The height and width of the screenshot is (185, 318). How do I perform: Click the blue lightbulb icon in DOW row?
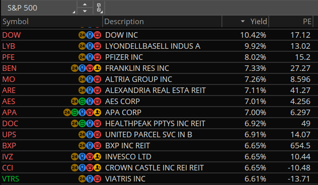click(x=90, y=35)
